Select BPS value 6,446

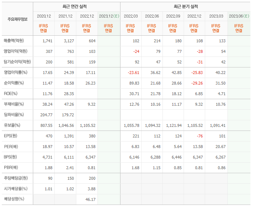(x=177, y=157)
